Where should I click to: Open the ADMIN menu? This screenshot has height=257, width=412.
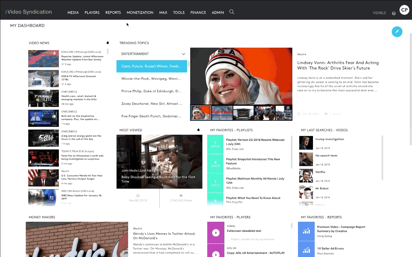pos(218,13)
